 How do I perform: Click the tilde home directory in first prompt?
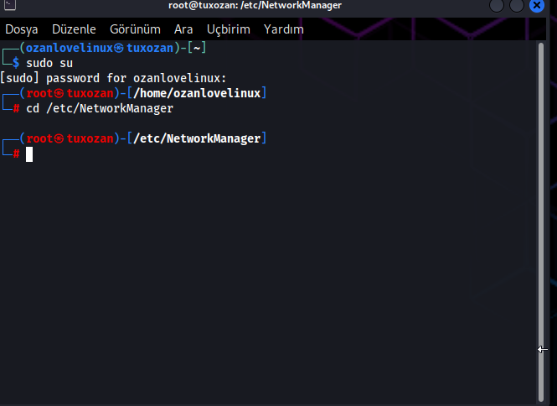tap(198, 48)
